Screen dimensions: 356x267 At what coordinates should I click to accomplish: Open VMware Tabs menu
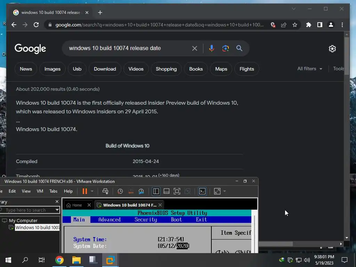pos(53,191)
